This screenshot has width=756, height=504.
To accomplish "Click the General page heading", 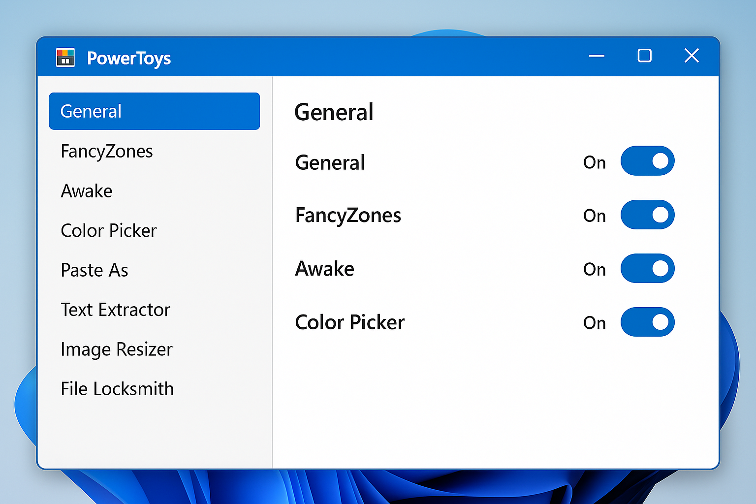I will click(334, 112).
